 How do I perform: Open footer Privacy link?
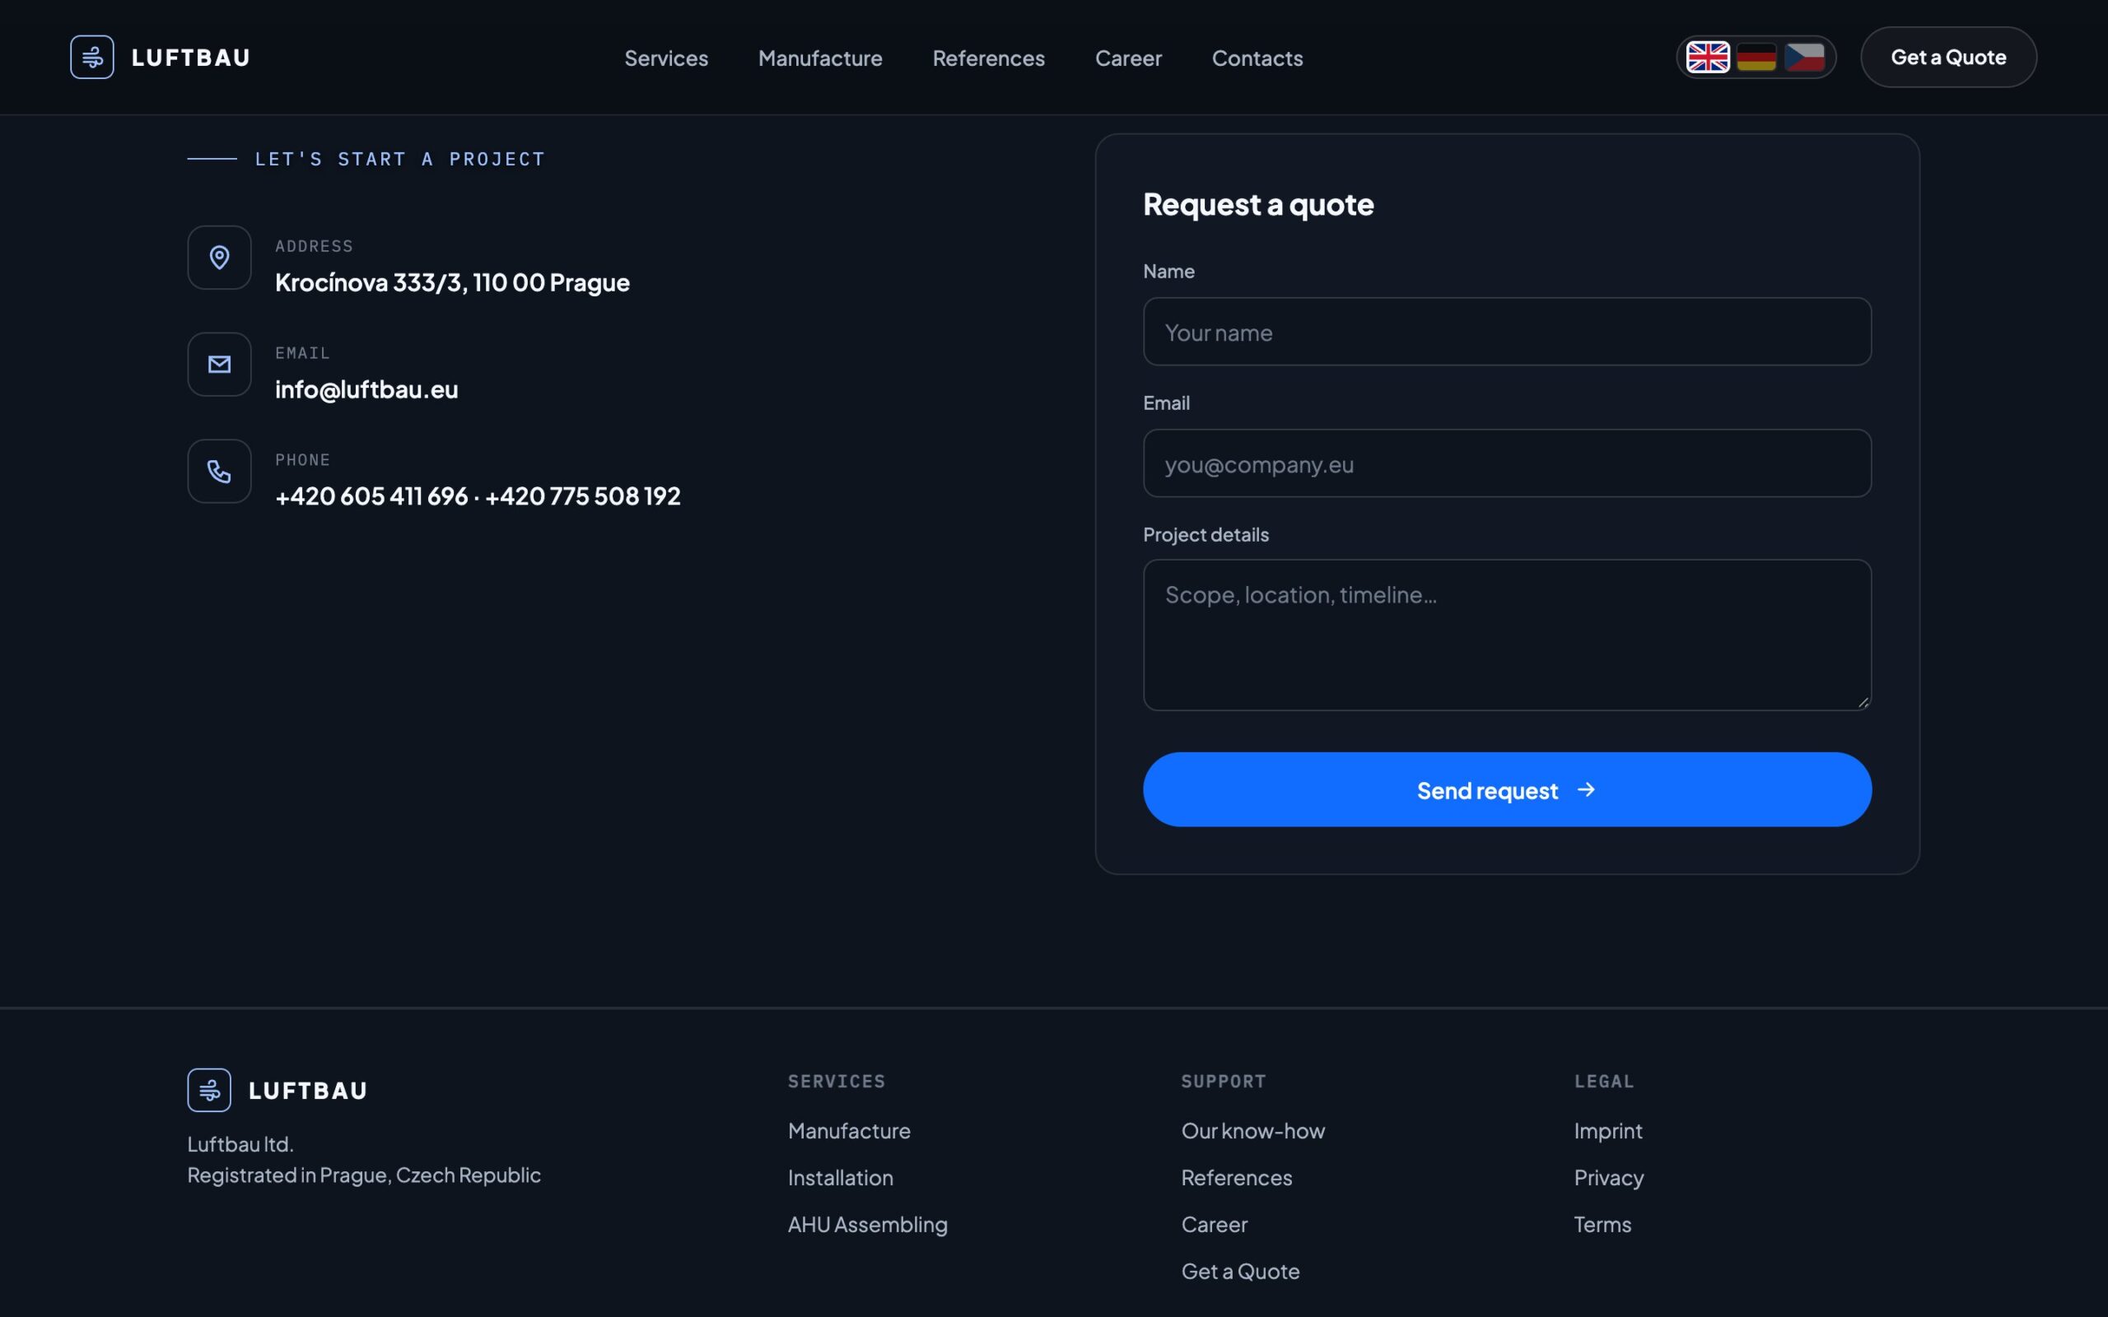click(1609, 1178)
